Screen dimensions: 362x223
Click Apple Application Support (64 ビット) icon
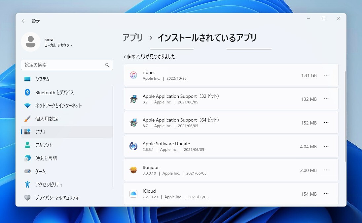click(x=133, y=123)
